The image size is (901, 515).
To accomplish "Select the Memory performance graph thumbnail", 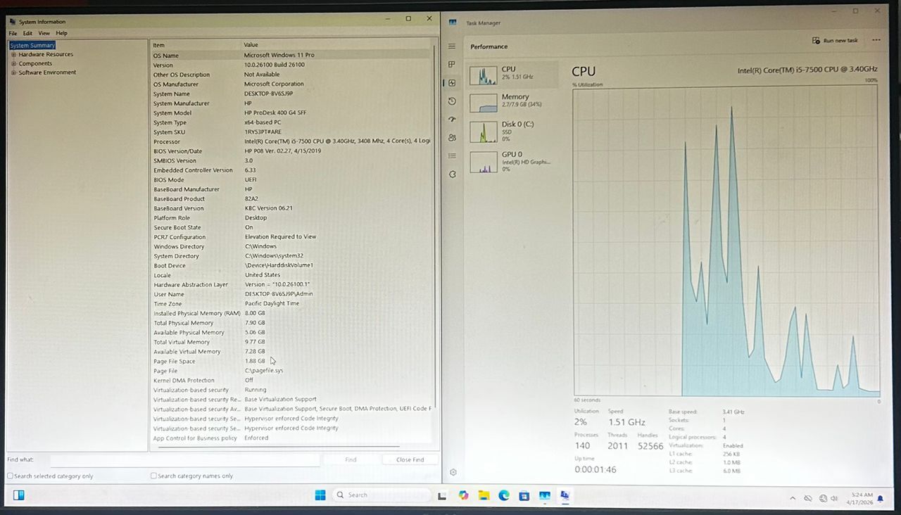I will click(x=483, y=103).
